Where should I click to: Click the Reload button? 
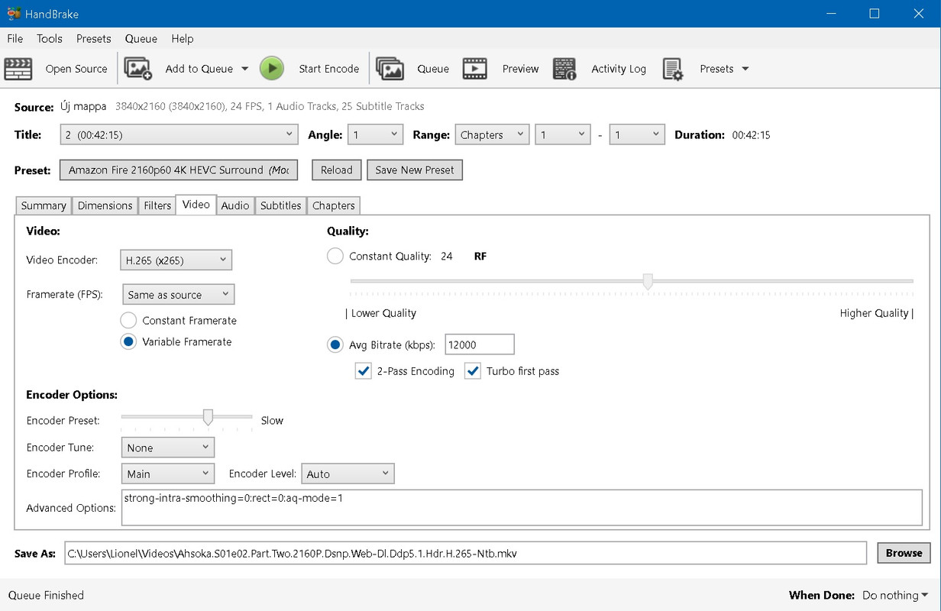(x=337, y=170)
